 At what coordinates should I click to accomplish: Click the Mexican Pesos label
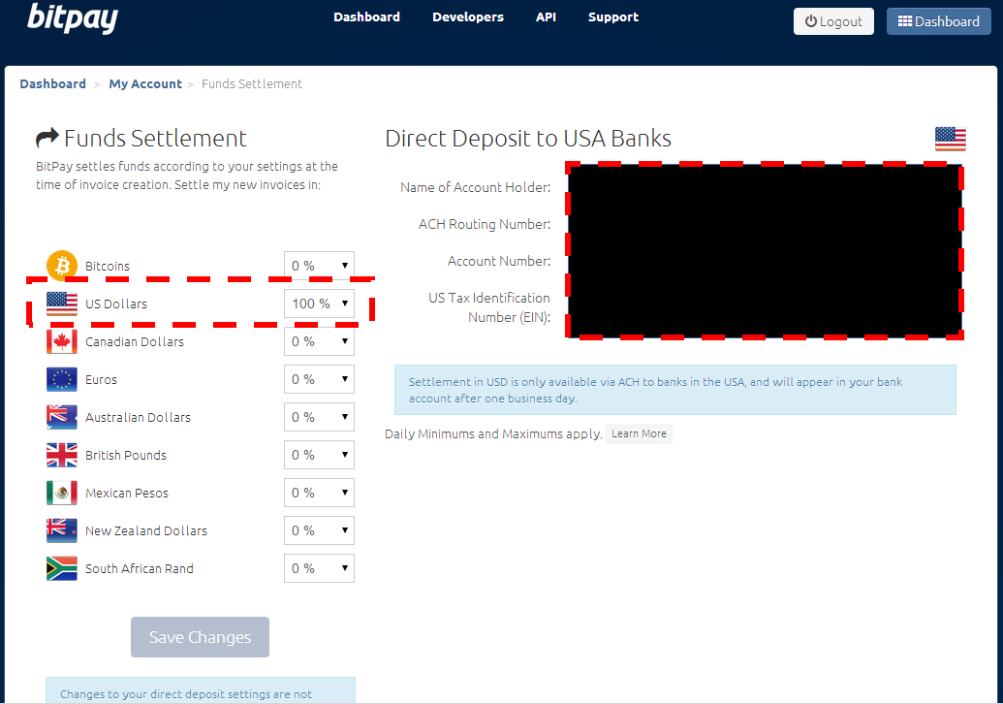tap(127, 493)
